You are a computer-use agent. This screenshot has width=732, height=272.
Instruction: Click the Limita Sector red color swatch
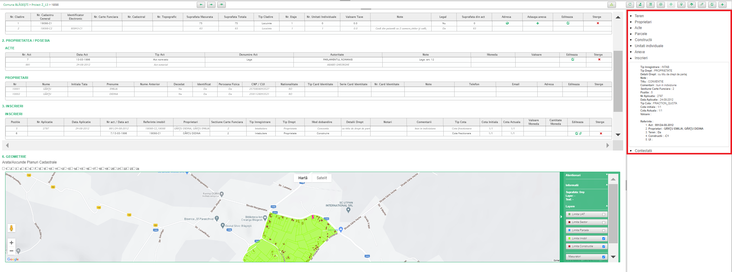[569, 222]
